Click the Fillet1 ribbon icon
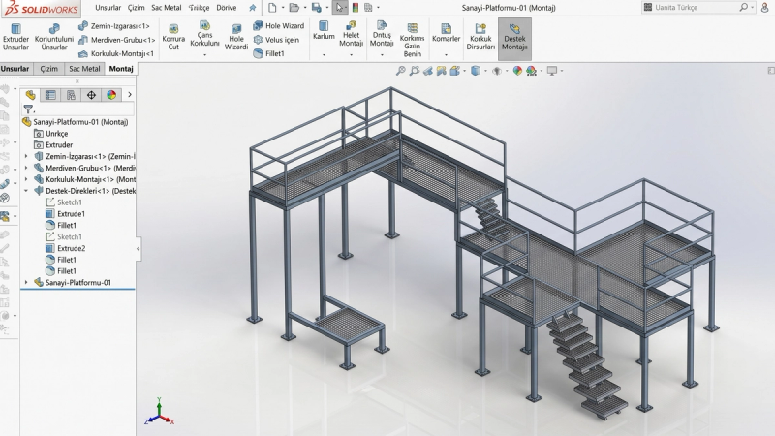The image size is (775, 436). click(x=269, y=53)
